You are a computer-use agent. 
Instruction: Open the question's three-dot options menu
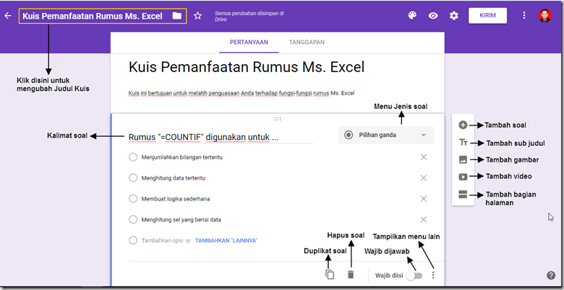pyautogui.click(x=433, y=275)
